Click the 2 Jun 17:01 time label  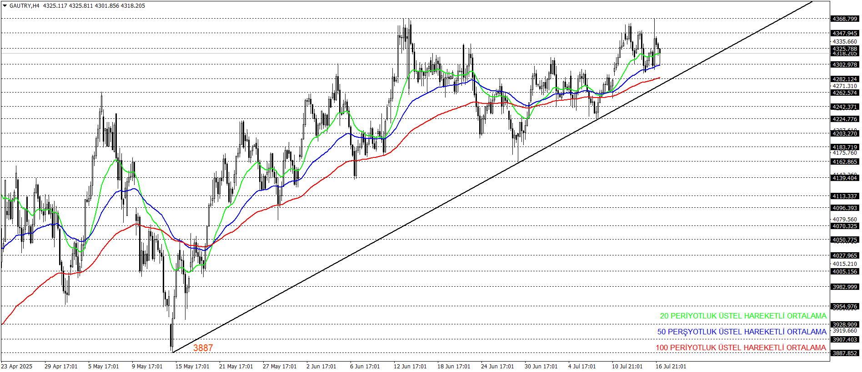point(321,366)
